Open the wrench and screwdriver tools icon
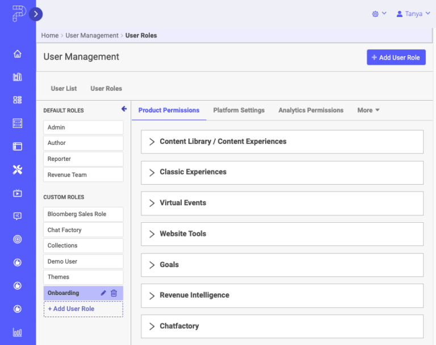The width and height of the screenshot is (436, 345). (18, 169)
